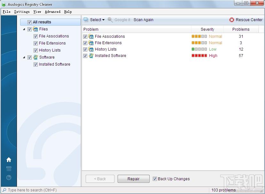Click the File Associations folder icon in results

pyautogui.click(x=90, y=36)
